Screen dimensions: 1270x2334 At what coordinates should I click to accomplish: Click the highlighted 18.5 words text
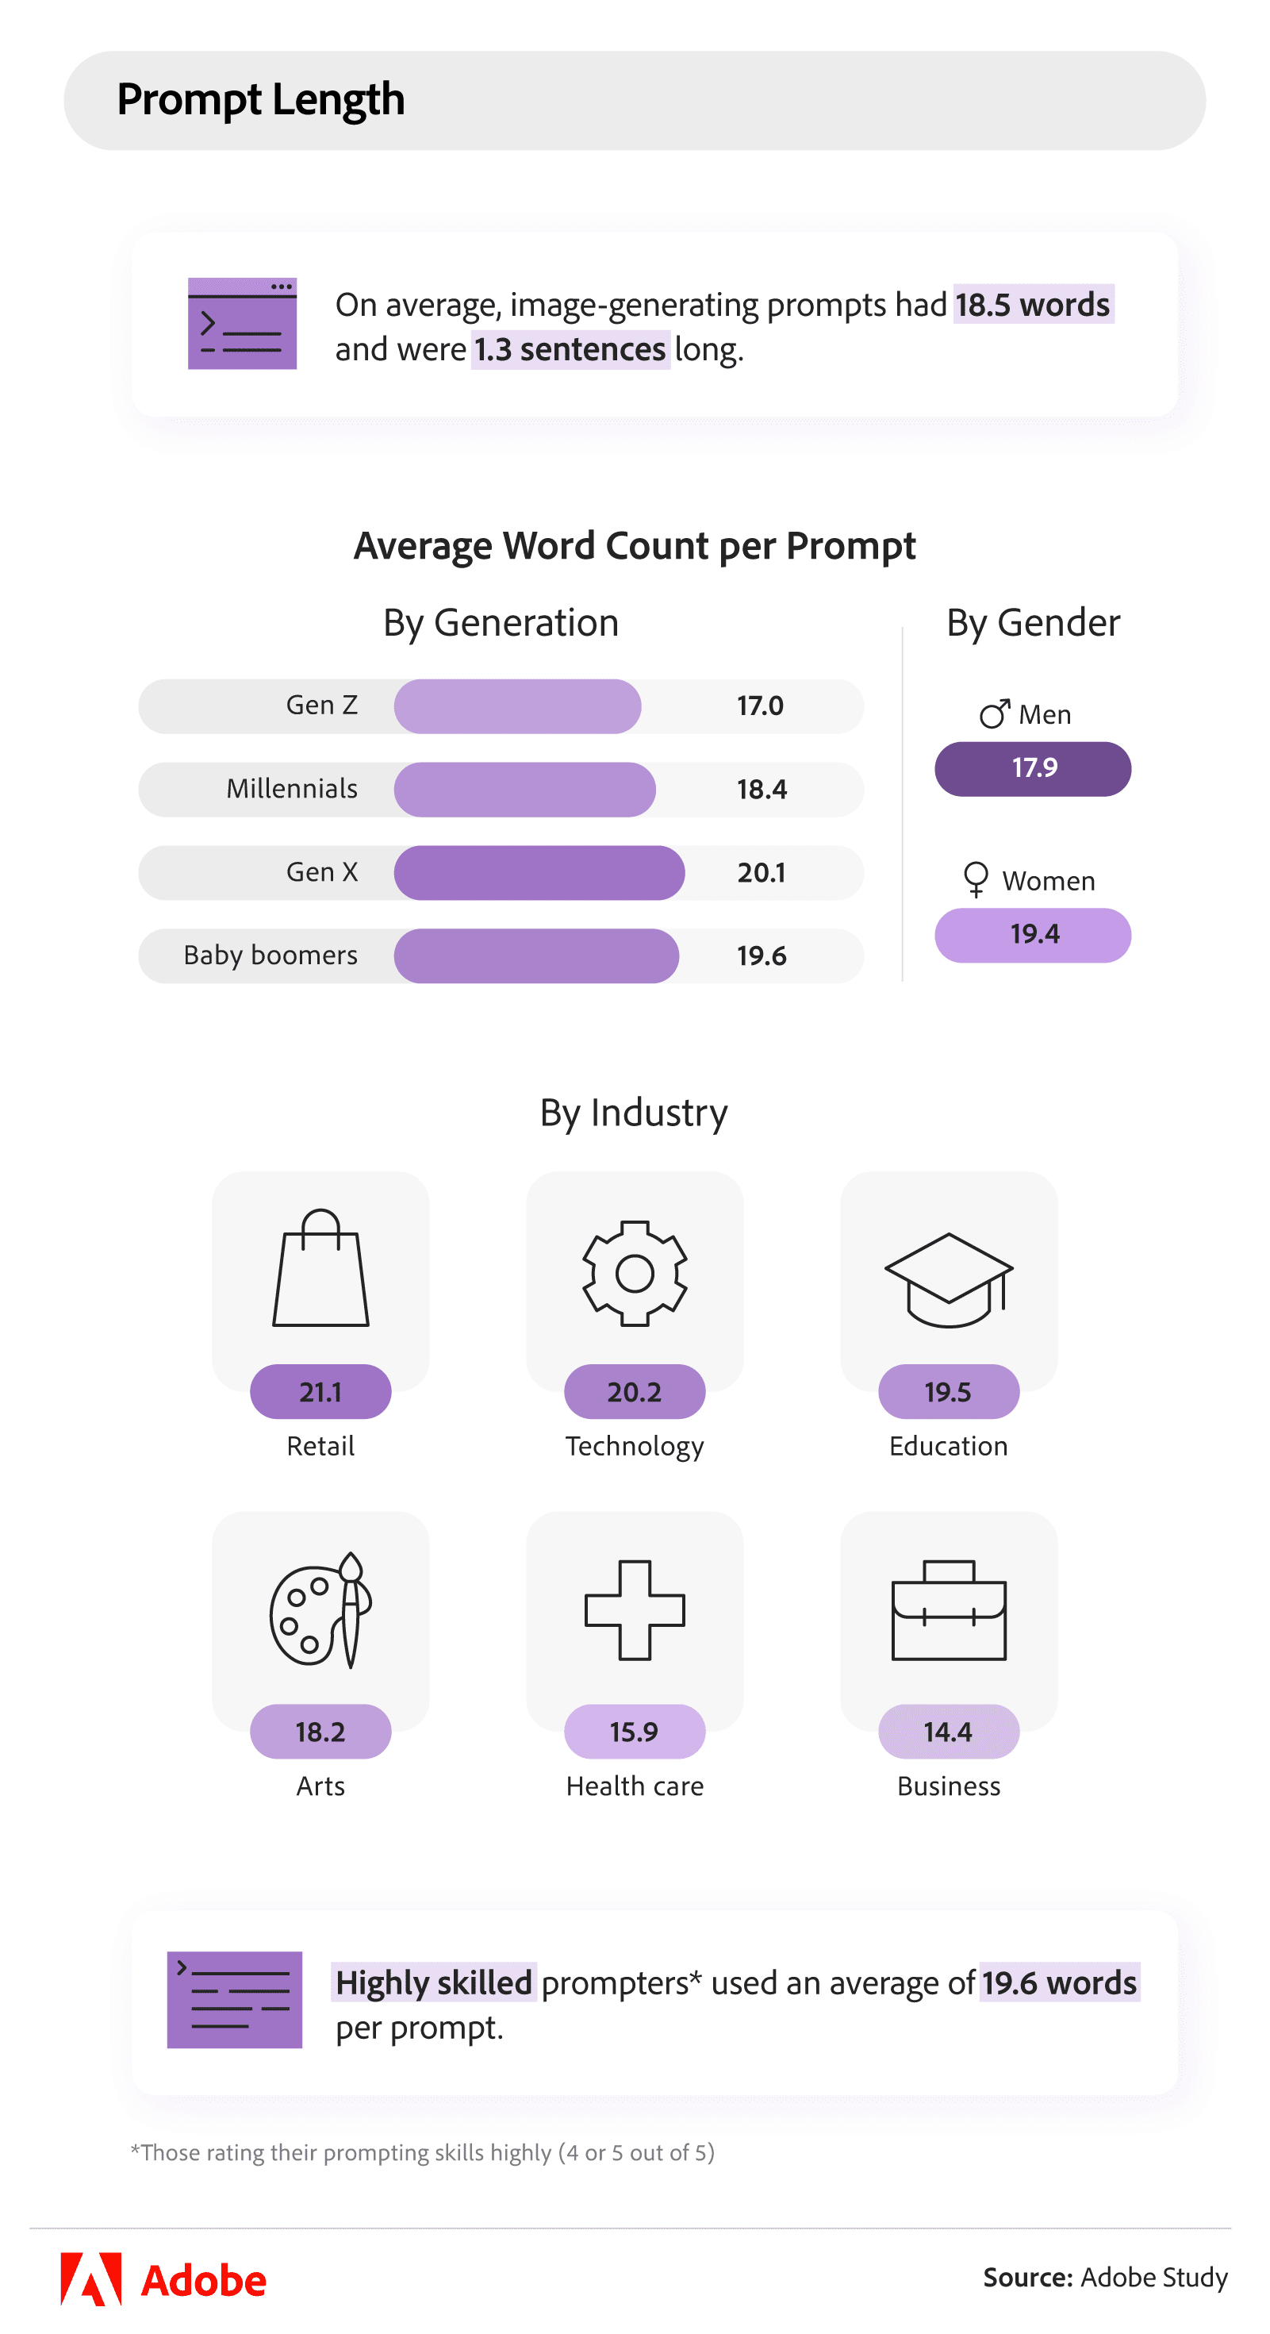(1032, 306)
